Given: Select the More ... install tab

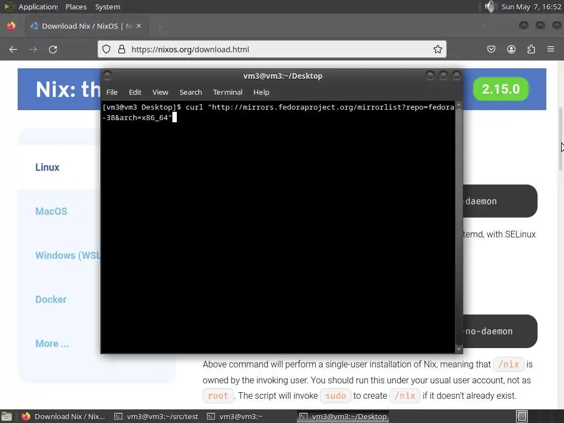Looking at the screenshot, I should tap(52, 344).
